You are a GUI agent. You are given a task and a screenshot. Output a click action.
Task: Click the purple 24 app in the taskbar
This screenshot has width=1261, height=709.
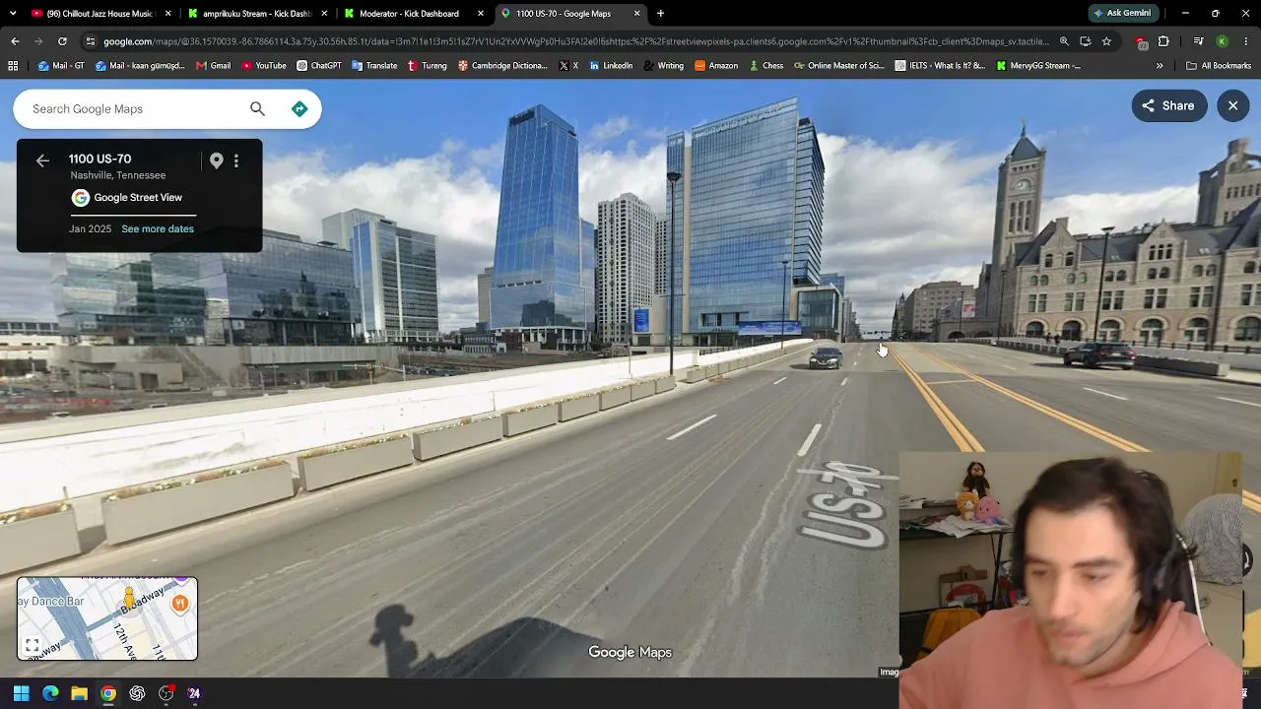[194, 693]
